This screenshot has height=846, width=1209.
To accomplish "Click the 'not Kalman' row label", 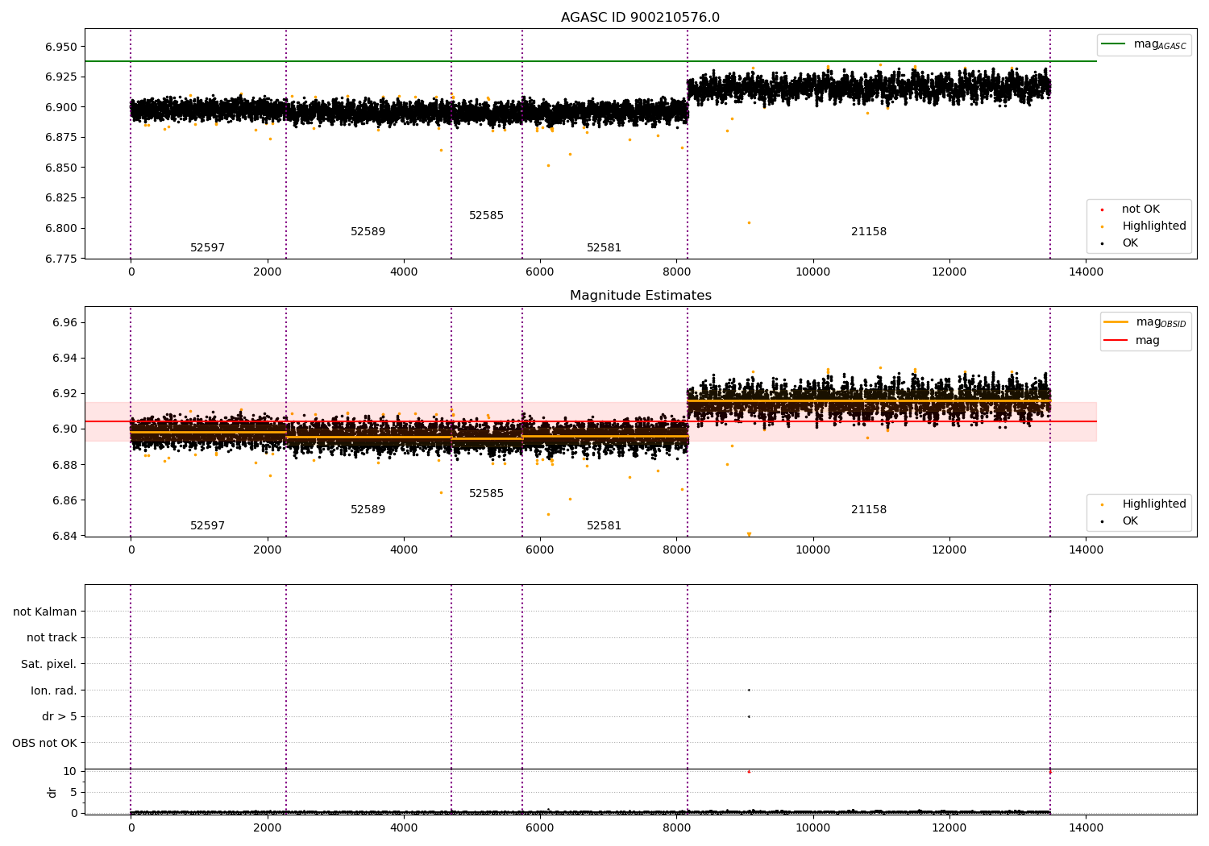I will [x=45, y=612].
